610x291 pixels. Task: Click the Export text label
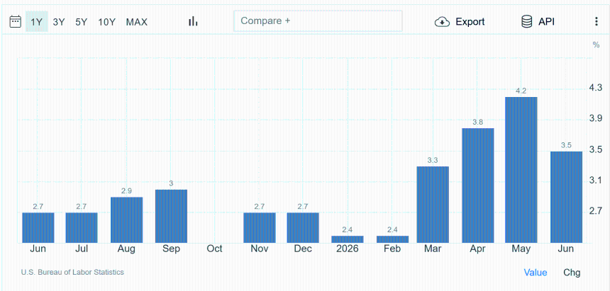(x=470, y=22)
